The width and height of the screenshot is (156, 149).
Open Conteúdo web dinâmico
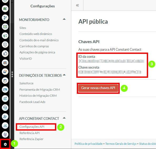tap(36, 34)
